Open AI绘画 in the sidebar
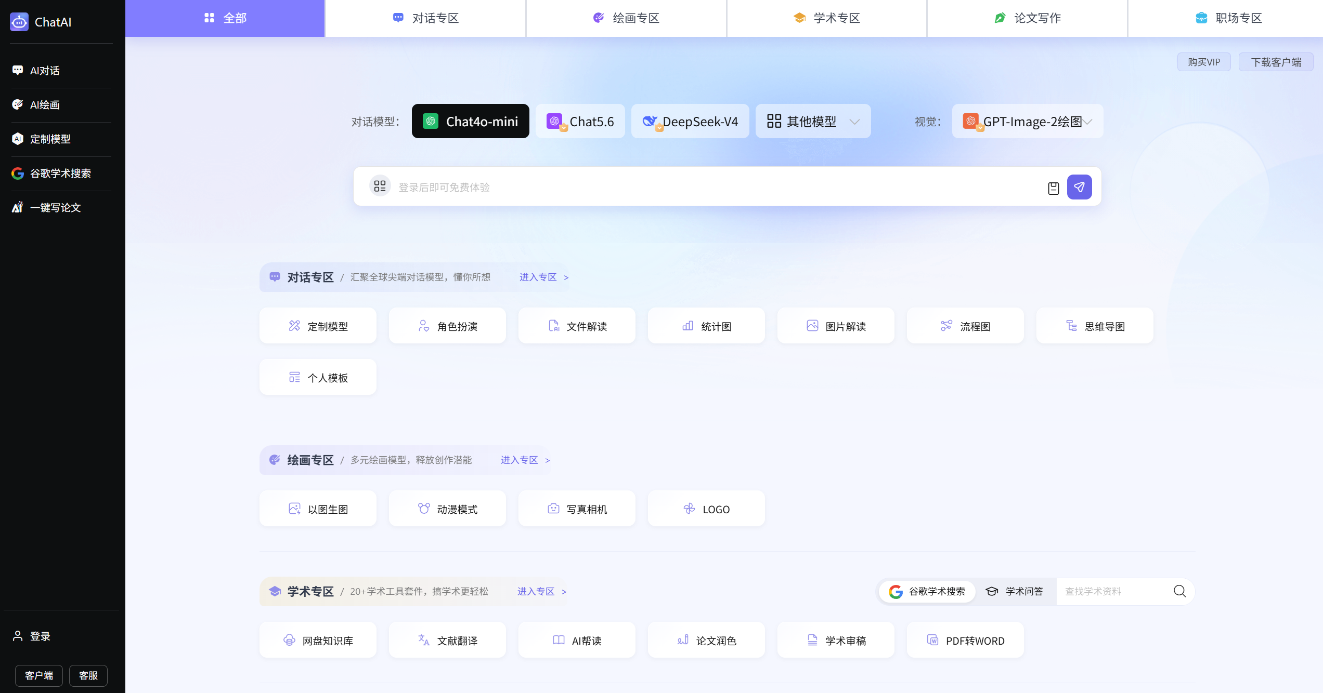1323x693 pixels. click(x=61, y=105)
